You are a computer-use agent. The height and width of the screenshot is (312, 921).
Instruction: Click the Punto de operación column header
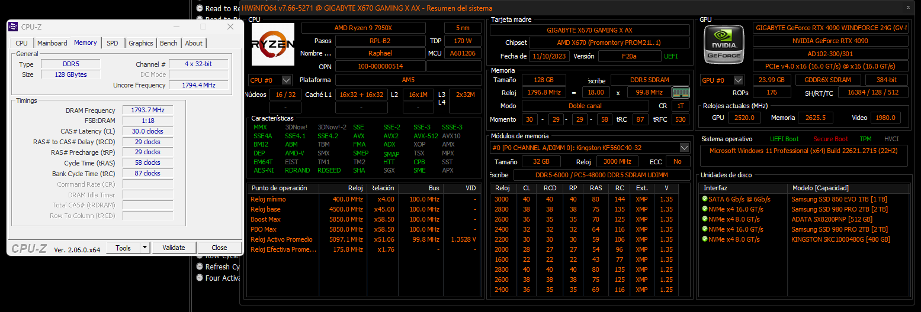tap(283, 188)
